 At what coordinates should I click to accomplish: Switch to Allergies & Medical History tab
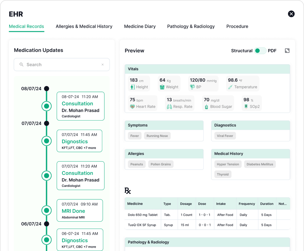(84, 26)
